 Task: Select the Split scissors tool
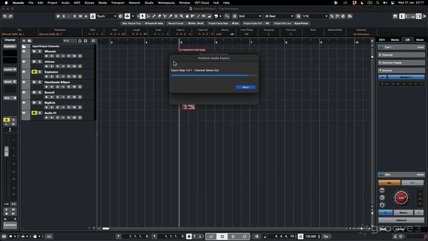pyautogui.click(x=165, y=16)
